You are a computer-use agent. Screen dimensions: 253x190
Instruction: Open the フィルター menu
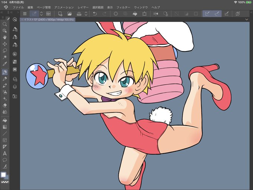point(123,7)
